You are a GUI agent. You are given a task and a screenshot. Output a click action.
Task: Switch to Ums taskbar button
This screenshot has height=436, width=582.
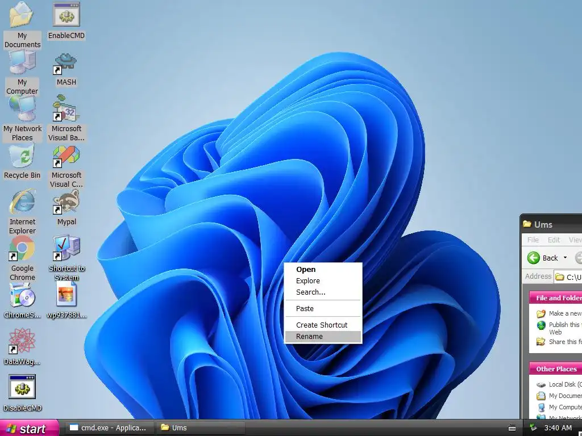[201, 428]
